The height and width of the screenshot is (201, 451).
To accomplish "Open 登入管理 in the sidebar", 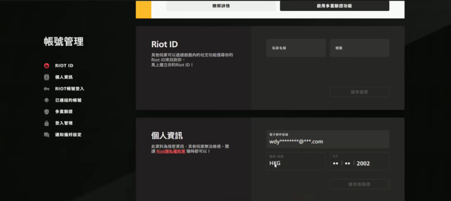I will [x=64, y=123].
